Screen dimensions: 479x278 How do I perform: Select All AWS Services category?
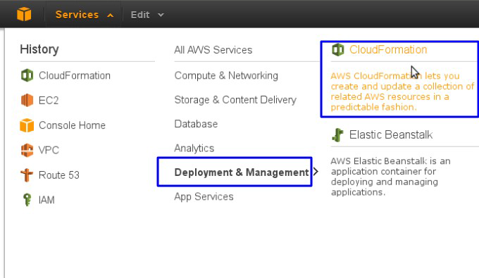point(213,50)
